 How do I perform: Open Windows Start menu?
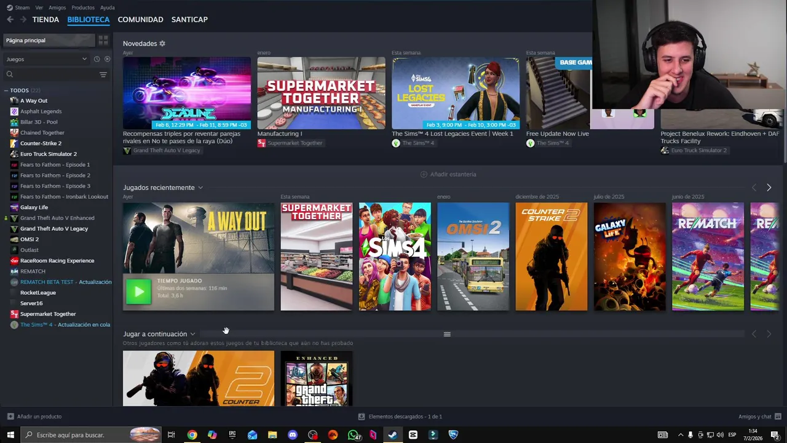(10, 435)
